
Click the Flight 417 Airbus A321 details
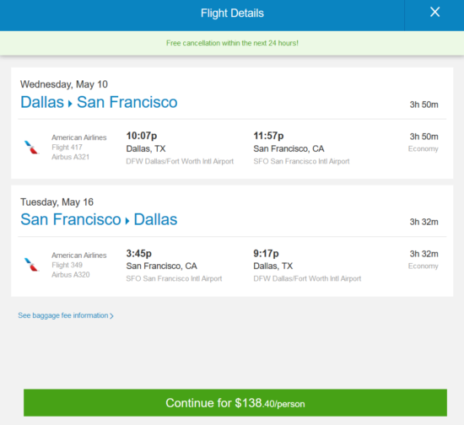click(x=79, y=148)
